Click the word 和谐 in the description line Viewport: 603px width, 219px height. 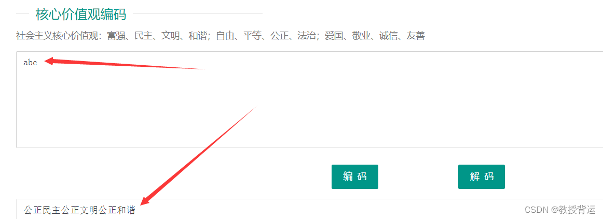tap(197, 36)
